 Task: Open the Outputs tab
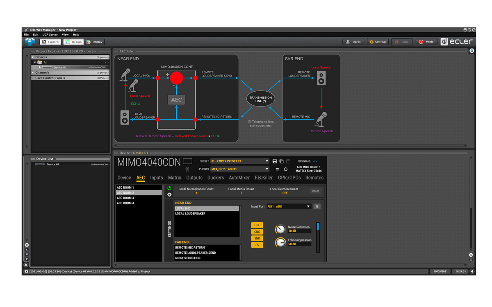pos(194,178)
